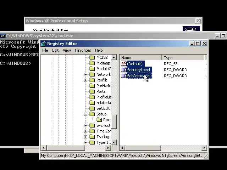Image resolution: width=227 pixels, height=170 pixels.
Task: Open the View menu in Registry Editor
Action: tap(67, 50)
